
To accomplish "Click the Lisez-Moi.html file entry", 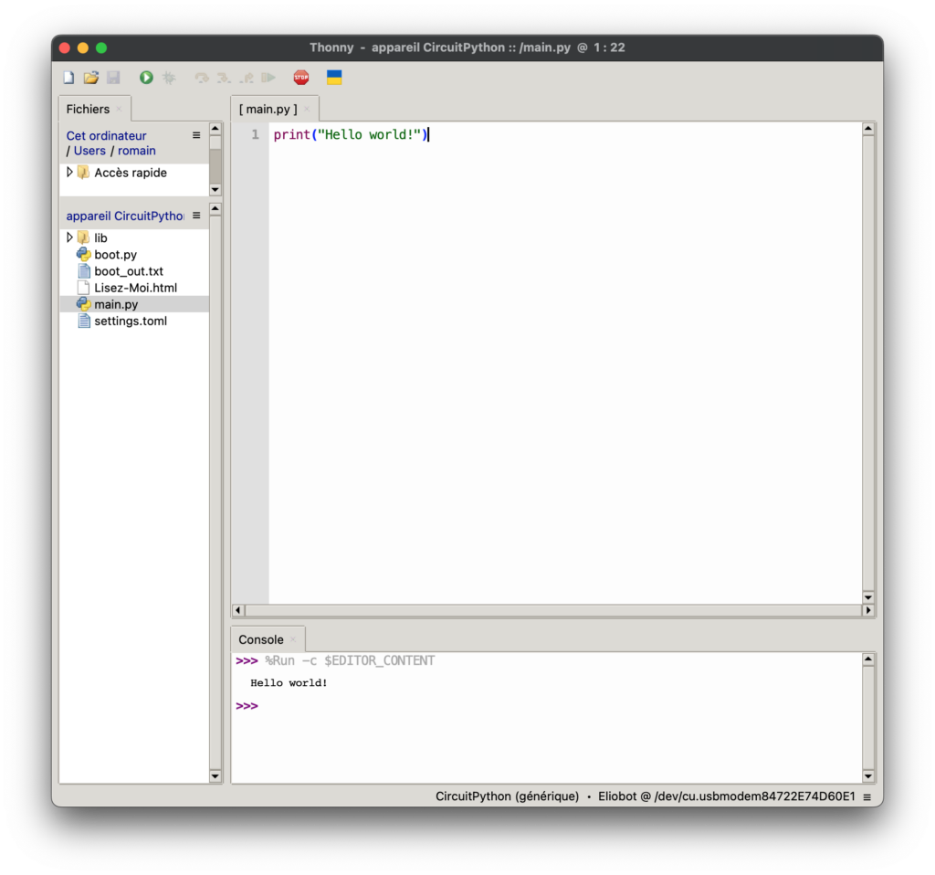I will click(x=133, y=288).
